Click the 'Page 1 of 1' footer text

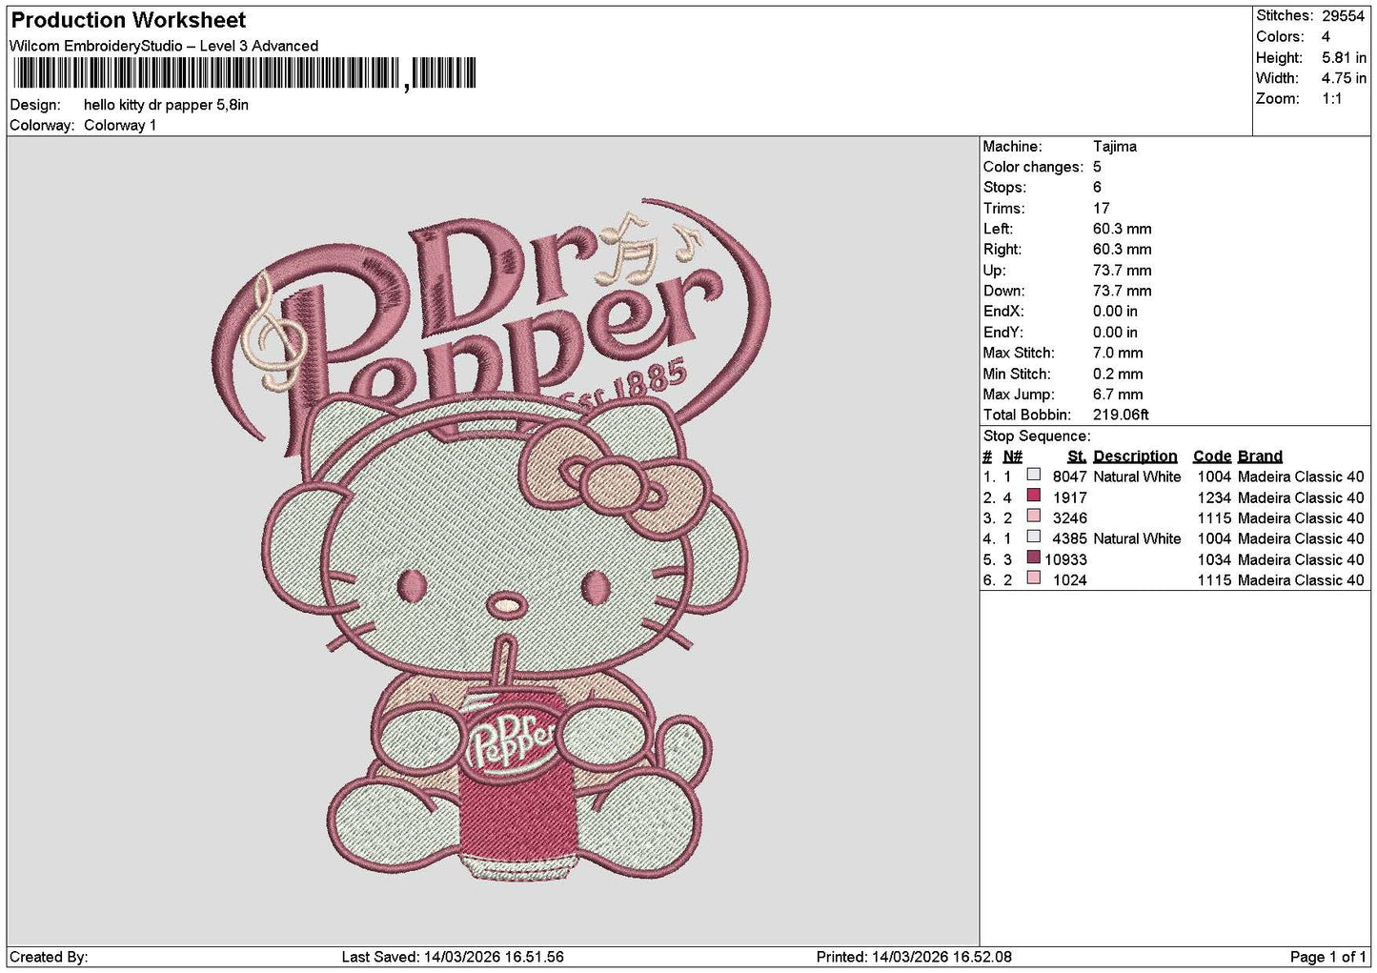[1327, 957]
